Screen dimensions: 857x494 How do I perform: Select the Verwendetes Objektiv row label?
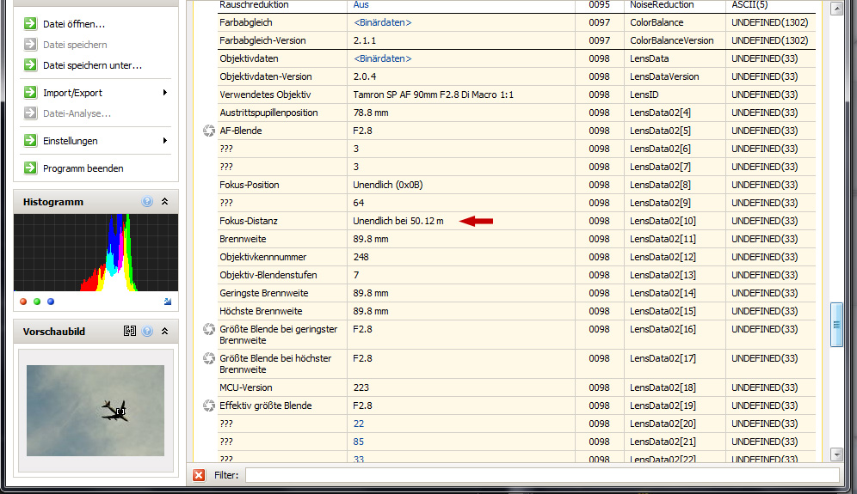pos(265,95)
